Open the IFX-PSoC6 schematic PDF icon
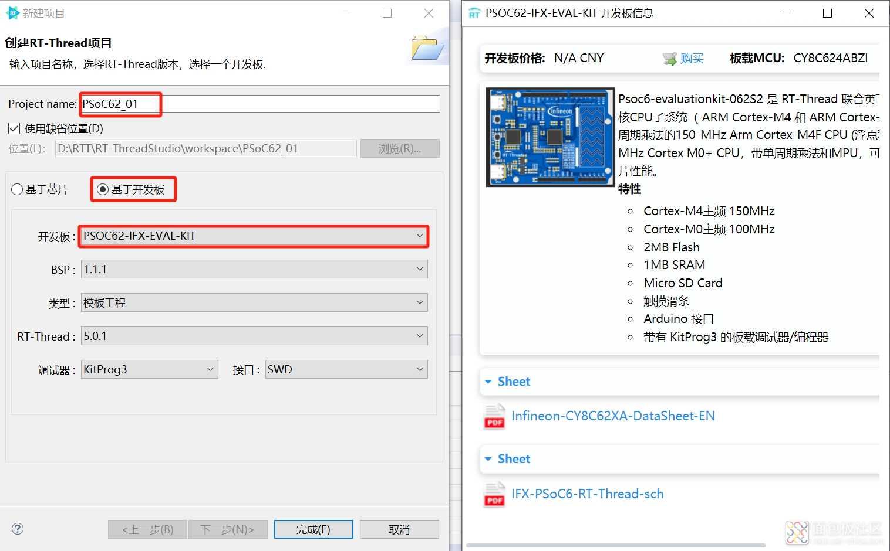The height and width of the screenshot is (551, 890). pos(494,494)
